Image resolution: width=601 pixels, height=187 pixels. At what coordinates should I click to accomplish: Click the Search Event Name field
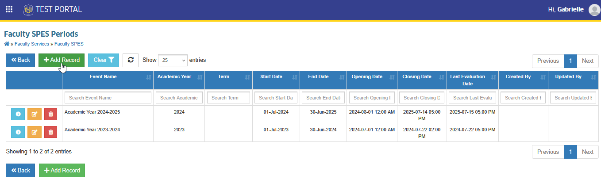108,98
